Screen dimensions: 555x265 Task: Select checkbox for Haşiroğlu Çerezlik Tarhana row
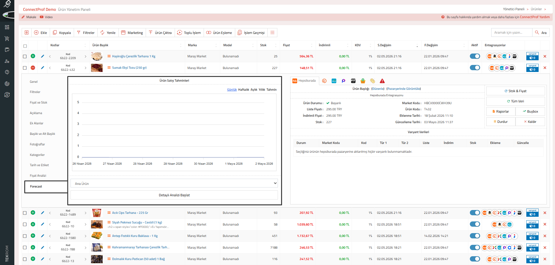[25, 56]
